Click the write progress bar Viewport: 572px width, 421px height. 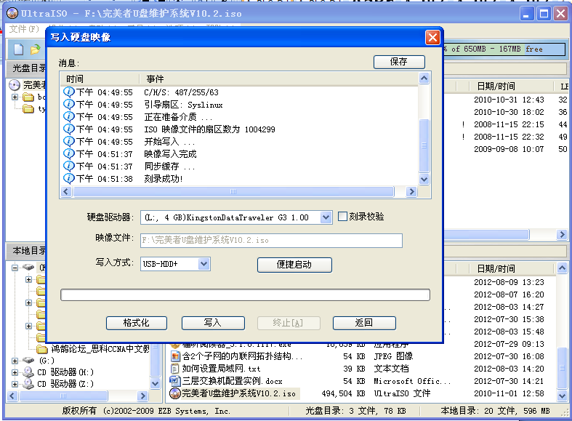click(245, 294)
